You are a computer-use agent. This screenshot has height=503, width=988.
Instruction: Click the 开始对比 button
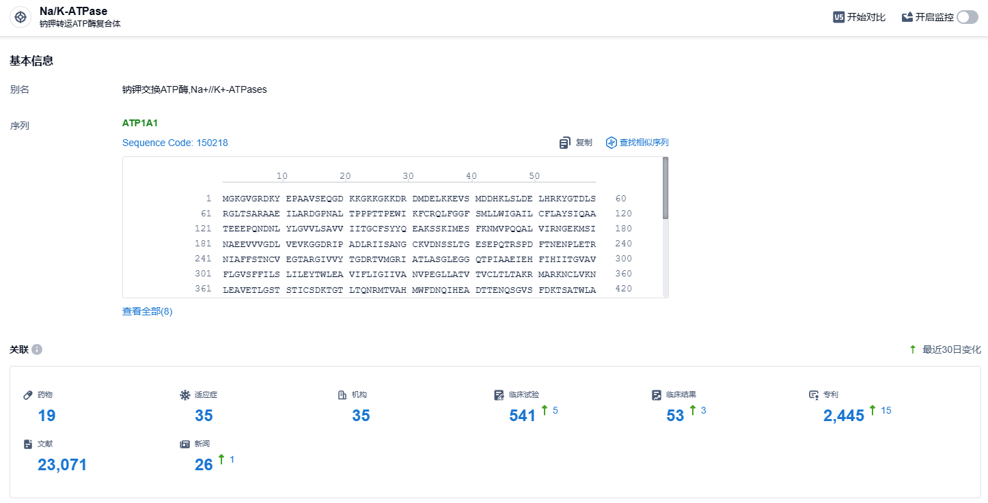point(866,17)
